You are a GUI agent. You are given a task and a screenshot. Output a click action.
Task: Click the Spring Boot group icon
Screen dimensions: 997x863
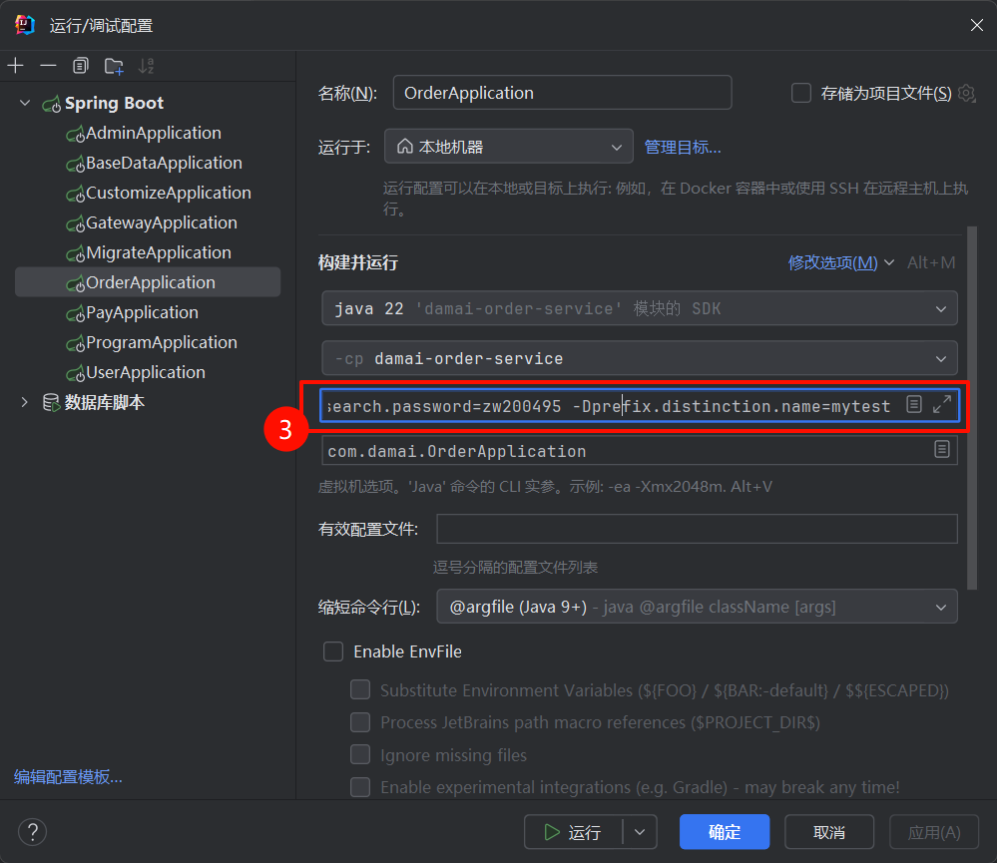pos(52,104)
